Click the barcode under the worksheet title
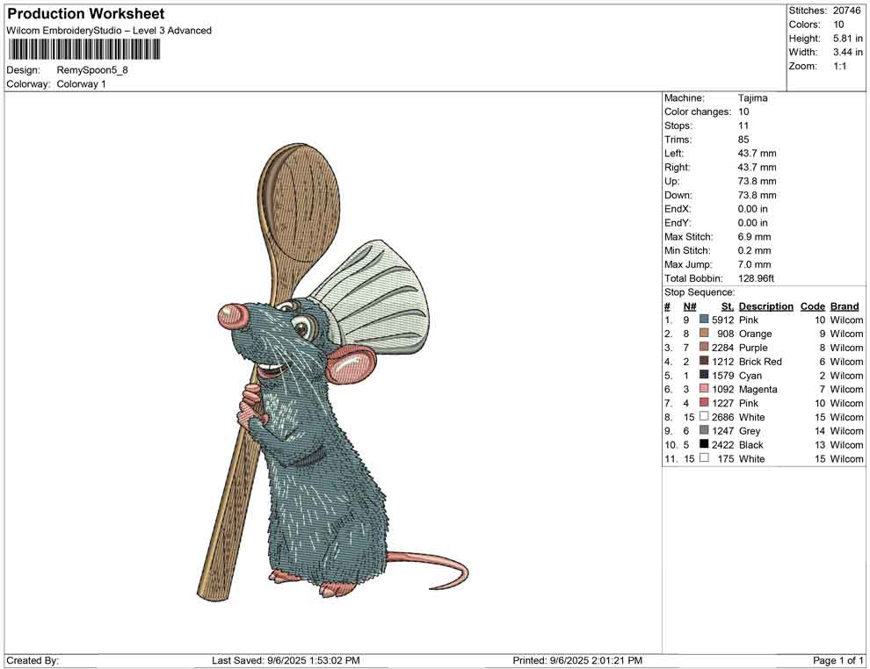The image size is (870, 669). 83,50
